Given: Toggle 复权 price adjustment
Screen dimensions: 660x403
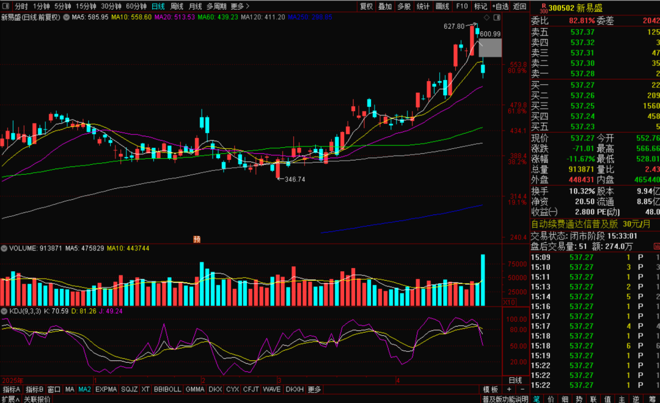Looking at the screenshot, I should (x=366, y=6).
